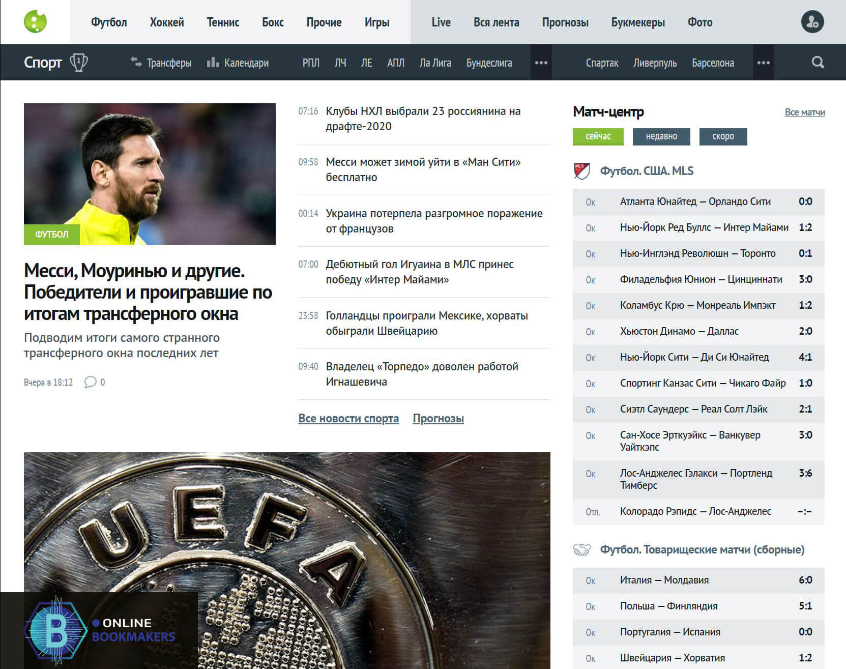Select the недавно match tab
846x669 pixels.
661,136
